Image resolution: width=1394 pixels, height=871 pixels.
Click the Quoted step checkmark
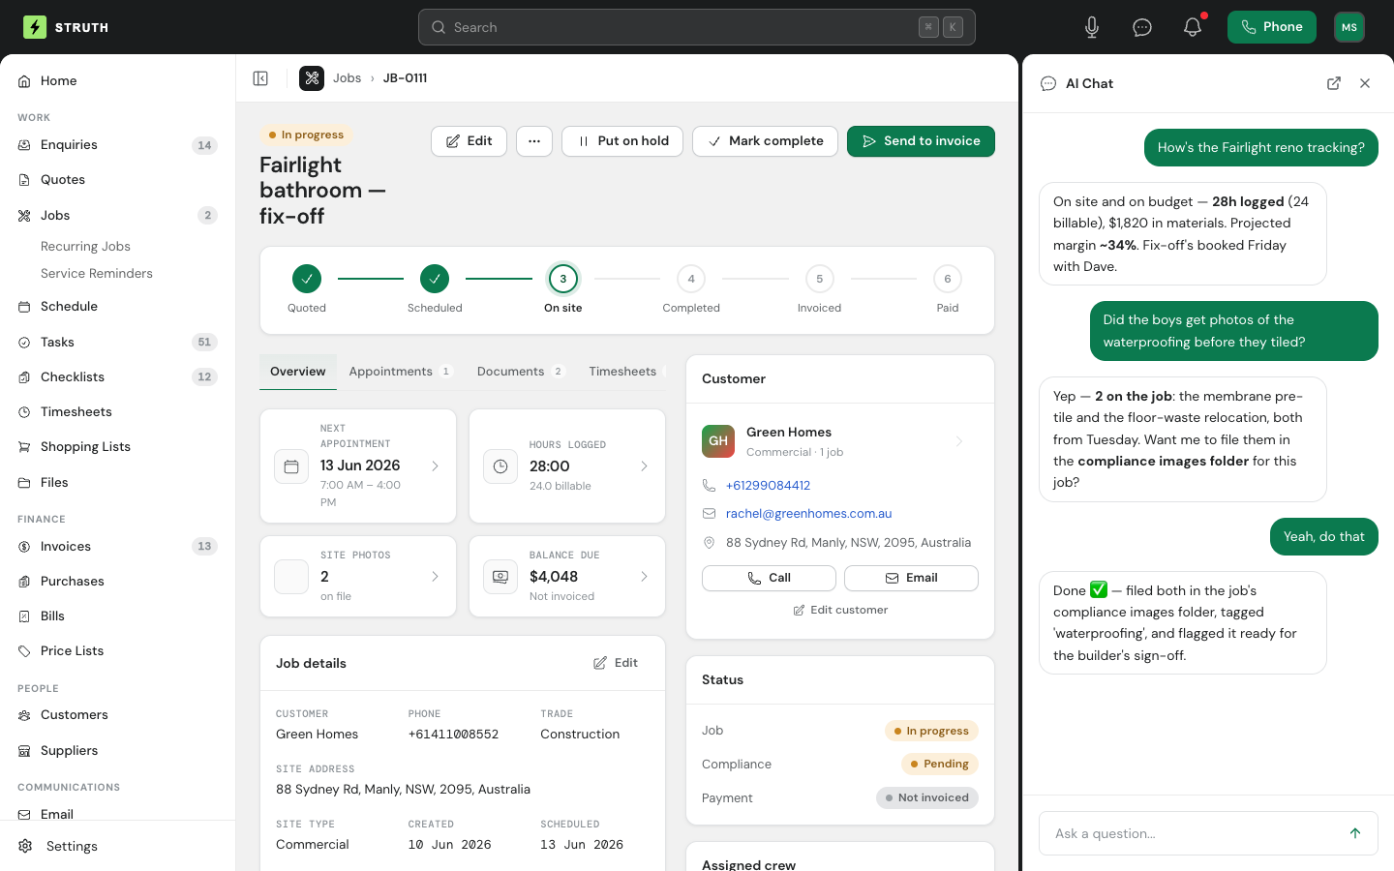[307, 279]
